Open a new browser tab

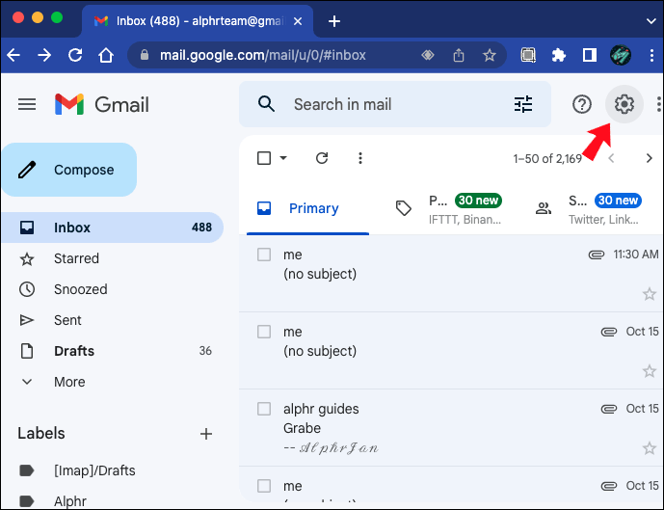[x=334, y=21]
